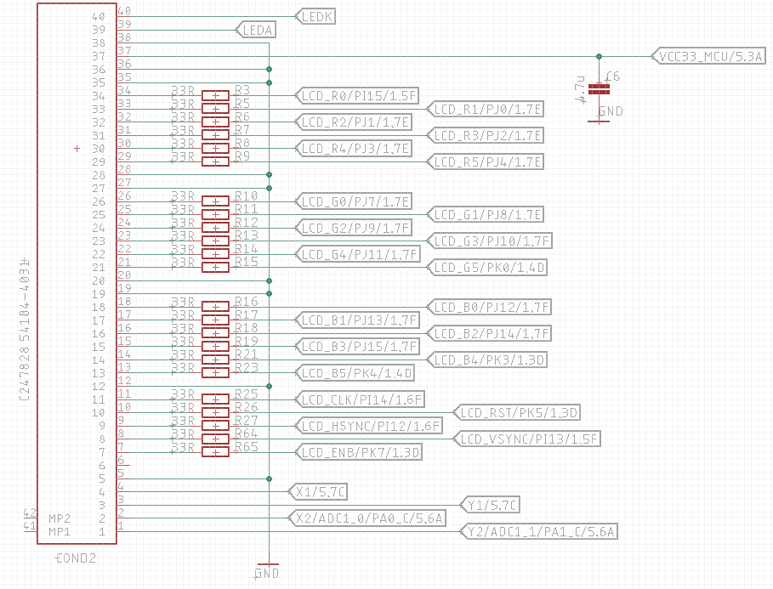Click the Y1/5.7C net label
773x589 pixels.
pyautogui.click(x=490, y=505)
